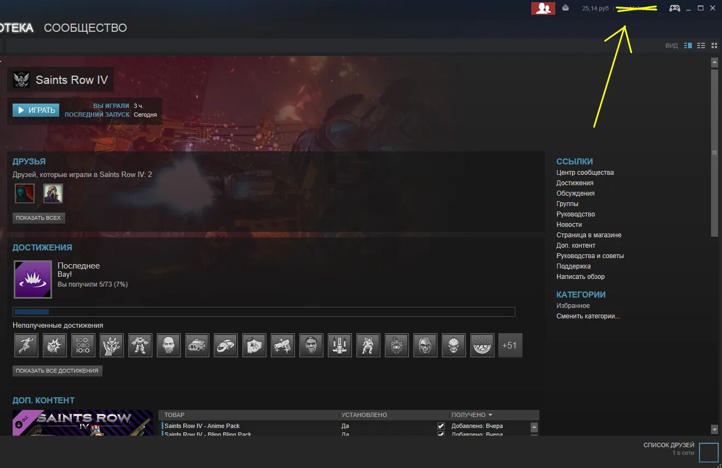Open the Страница в магазине link
The image size is (722, 468).
tap(589, 235)
